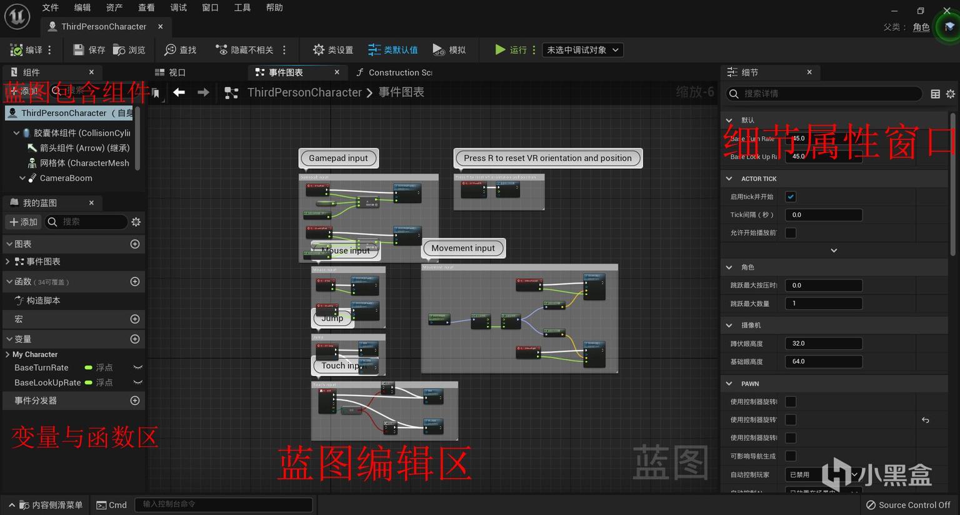Open the 窗口 (Window) menu
960x515 pixels.
[210, 7]
